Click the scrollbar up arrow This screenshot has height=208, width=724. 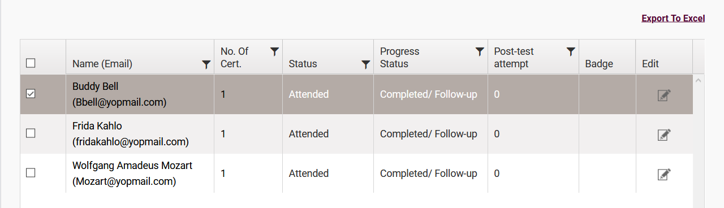click(x=699, y=80)
